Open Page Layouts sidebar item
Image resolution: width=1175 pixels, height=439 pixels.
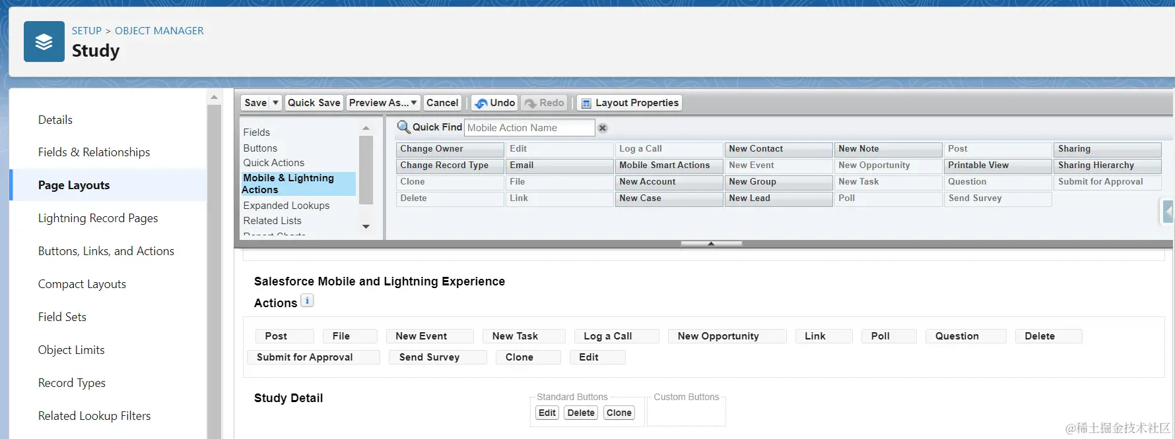[108, 185]
